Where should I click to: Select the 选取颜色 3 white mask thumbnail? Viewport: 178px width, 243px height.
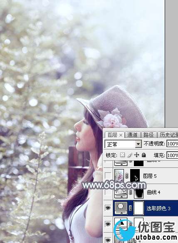[x=138, y=208]
